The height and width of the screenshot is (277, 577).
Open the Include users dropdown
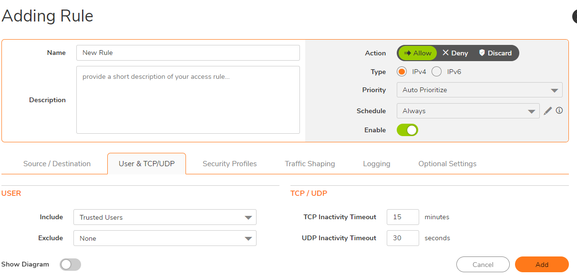(x=165, y=217)
